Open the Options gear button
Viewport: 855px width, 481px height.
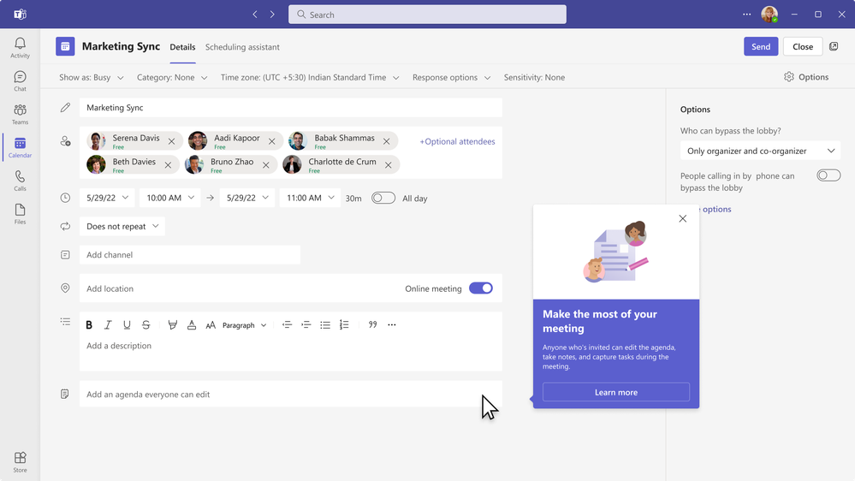(806, 77)
